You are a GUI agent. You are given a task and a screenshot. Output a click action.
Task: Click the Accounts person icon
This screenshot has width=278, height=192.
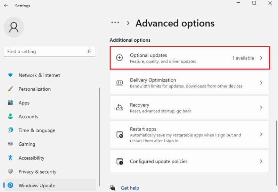click(x=10, y=116)
